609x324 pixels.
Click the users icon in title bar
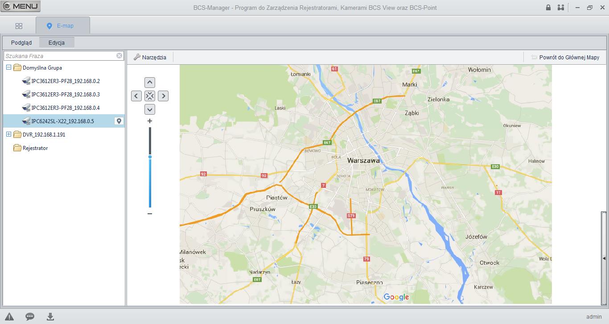561,8
